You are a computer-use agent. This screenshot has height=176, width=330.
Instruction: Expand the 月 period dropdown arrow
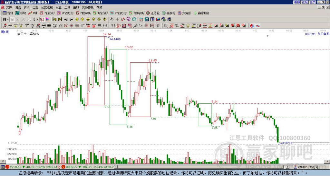(x=8, y=20)
